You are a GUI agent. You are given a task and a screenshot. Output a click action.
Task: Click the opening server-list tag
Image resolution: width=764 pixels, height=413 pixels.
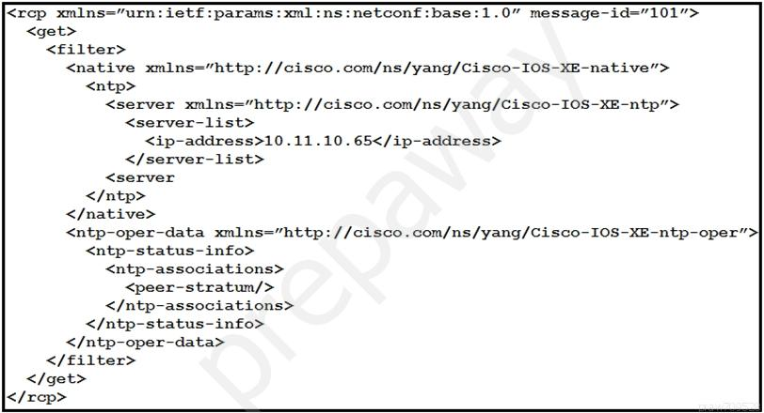(189, 123)
